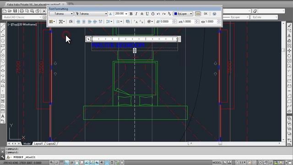Image resolution: width=293 pixels, height=165 pixels.
Task: Toggle overline text formatting
Action: click(153, 14)
